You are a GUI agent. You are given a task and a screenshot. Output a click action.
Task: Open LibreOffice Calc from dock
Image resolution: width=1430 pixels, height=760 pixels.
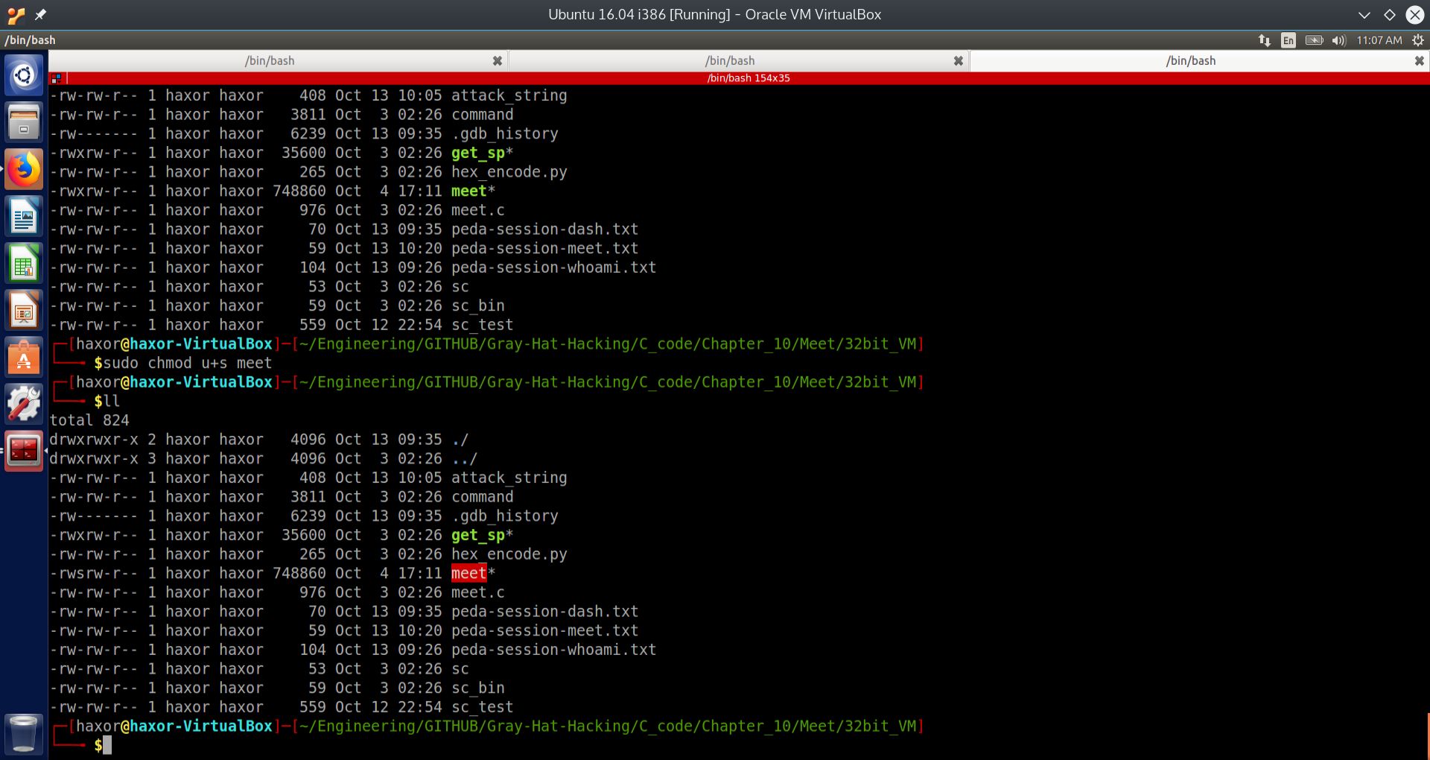(x=24, y=264)
